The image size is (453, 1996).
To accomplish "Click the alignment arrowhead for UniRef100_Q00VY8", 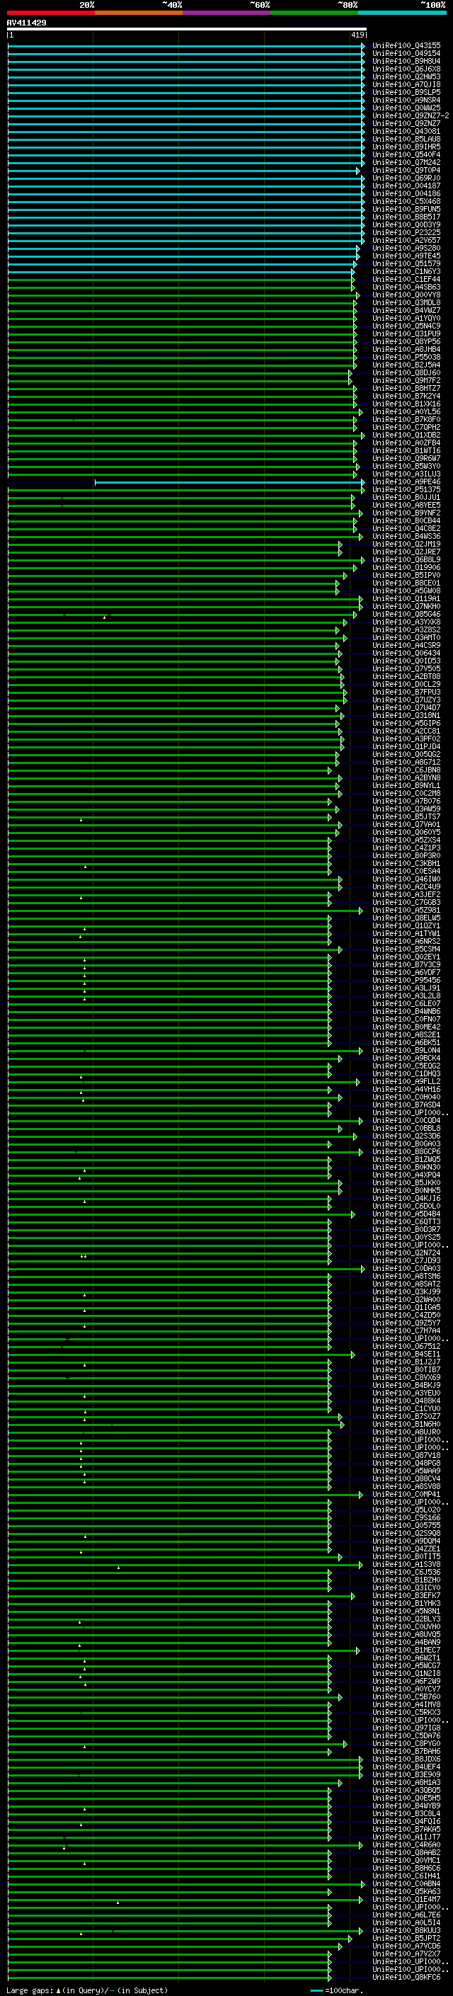I will point(357,295).
